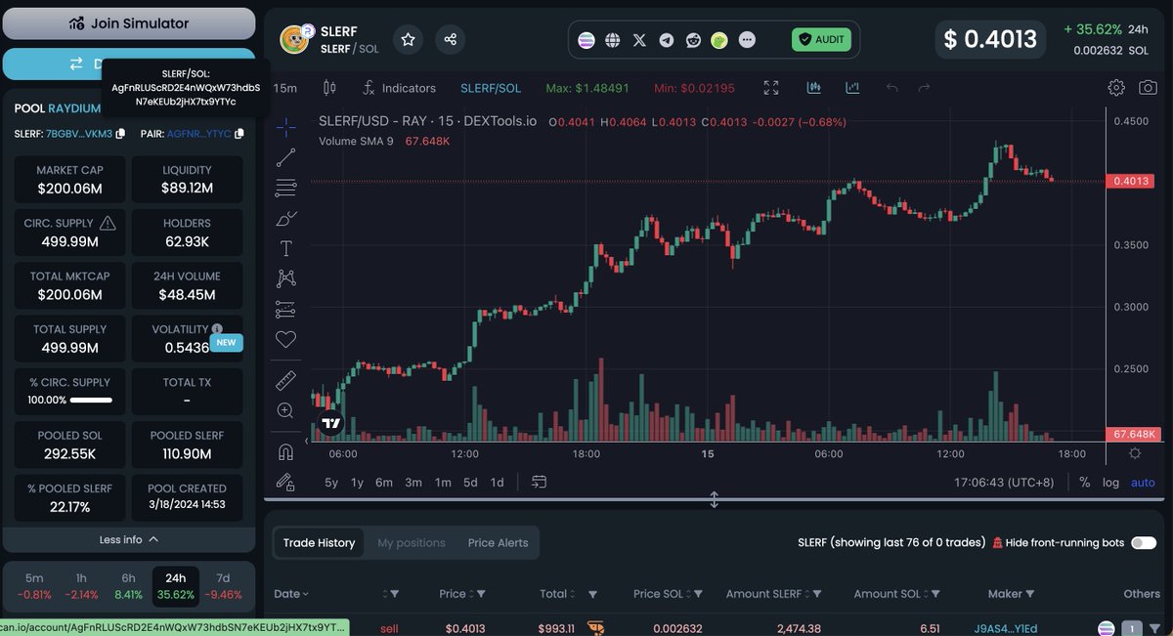
Task: Select the trend line drawing tool
Action: click(x=285, y=156)
